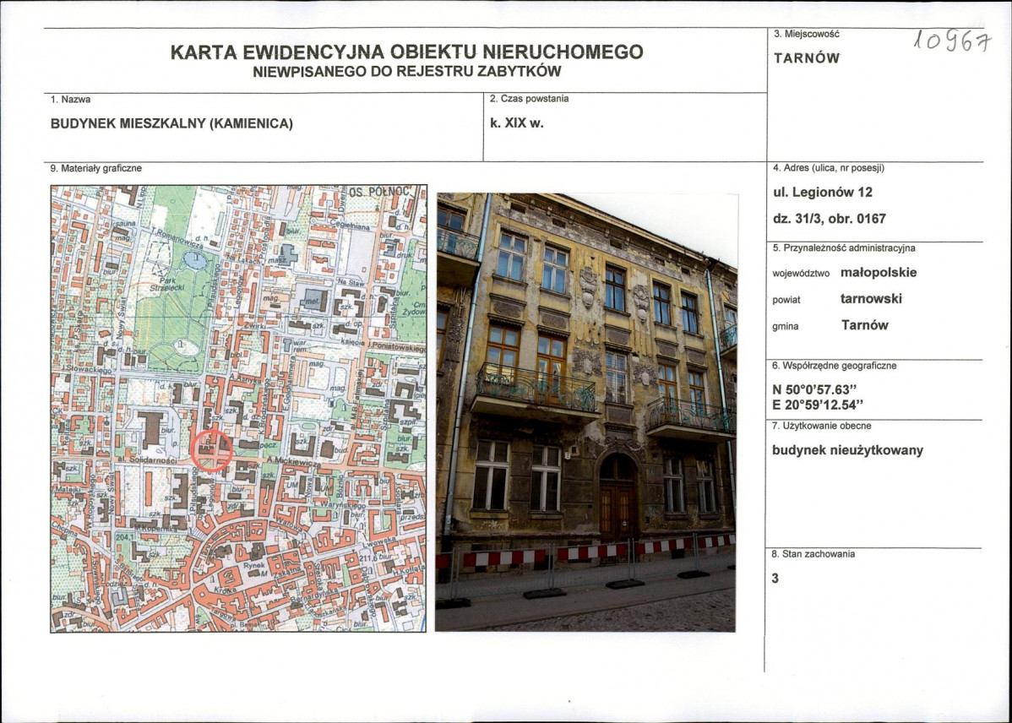Click the województwo value małopolskie
The image size is (1012, 723).
click(879, 273)
